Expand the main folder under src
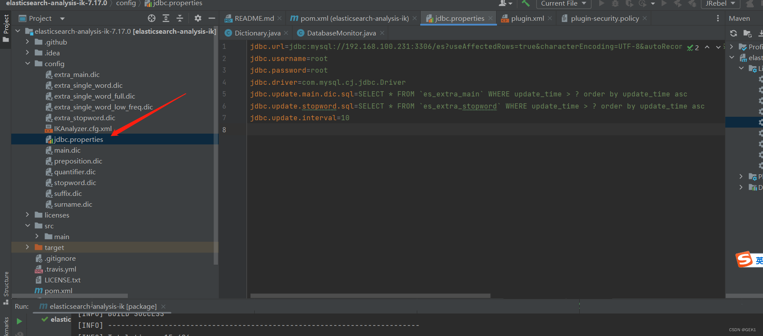This screenshot has width=763, height=336. coord(37,237)
